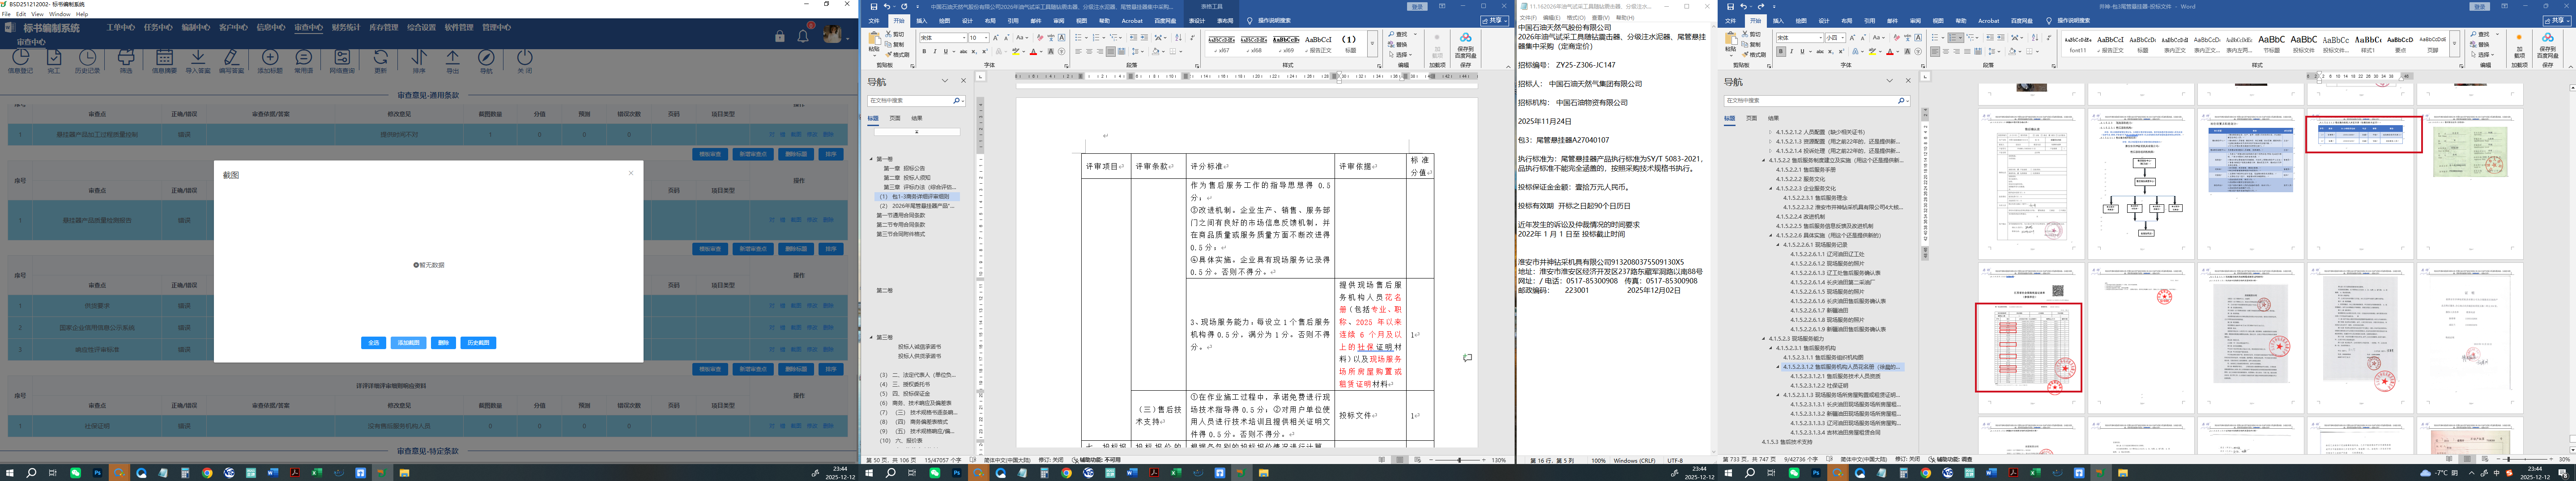Viewport: 2576px width, 481px height.
Task: Click 删除 in the 截图 dialog
Action: coord(443,342)
